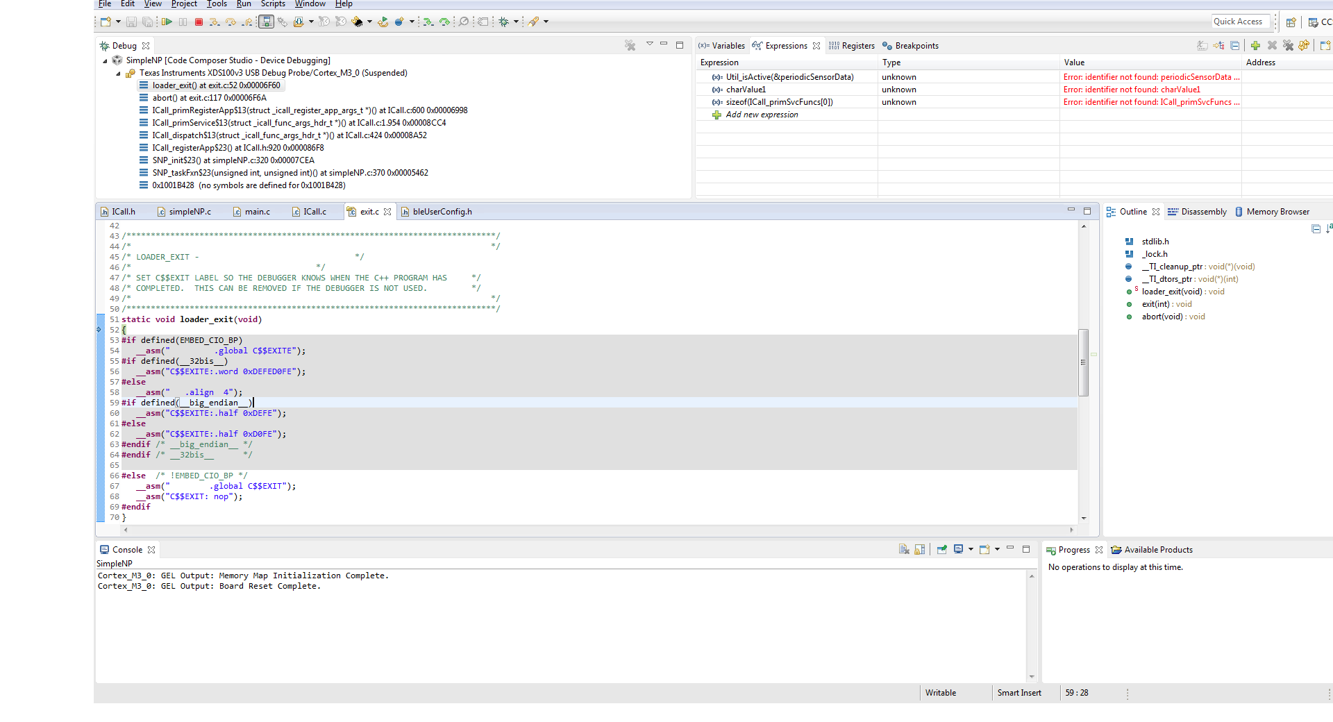Click the Clear Console icon

[x=904, y=549]
